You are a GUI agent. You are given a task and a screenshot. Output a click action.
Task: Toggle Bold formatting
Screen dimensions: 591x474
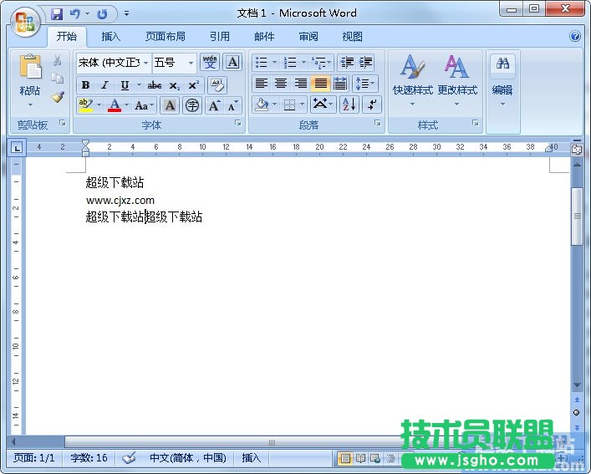click(x=85, y=85)
